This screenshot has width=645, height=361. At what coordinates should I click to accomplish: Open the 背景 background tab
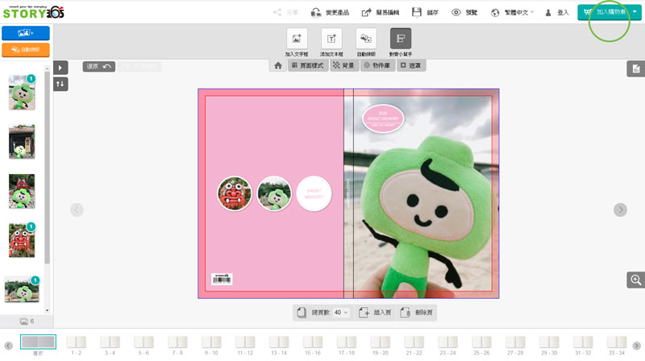344,65
